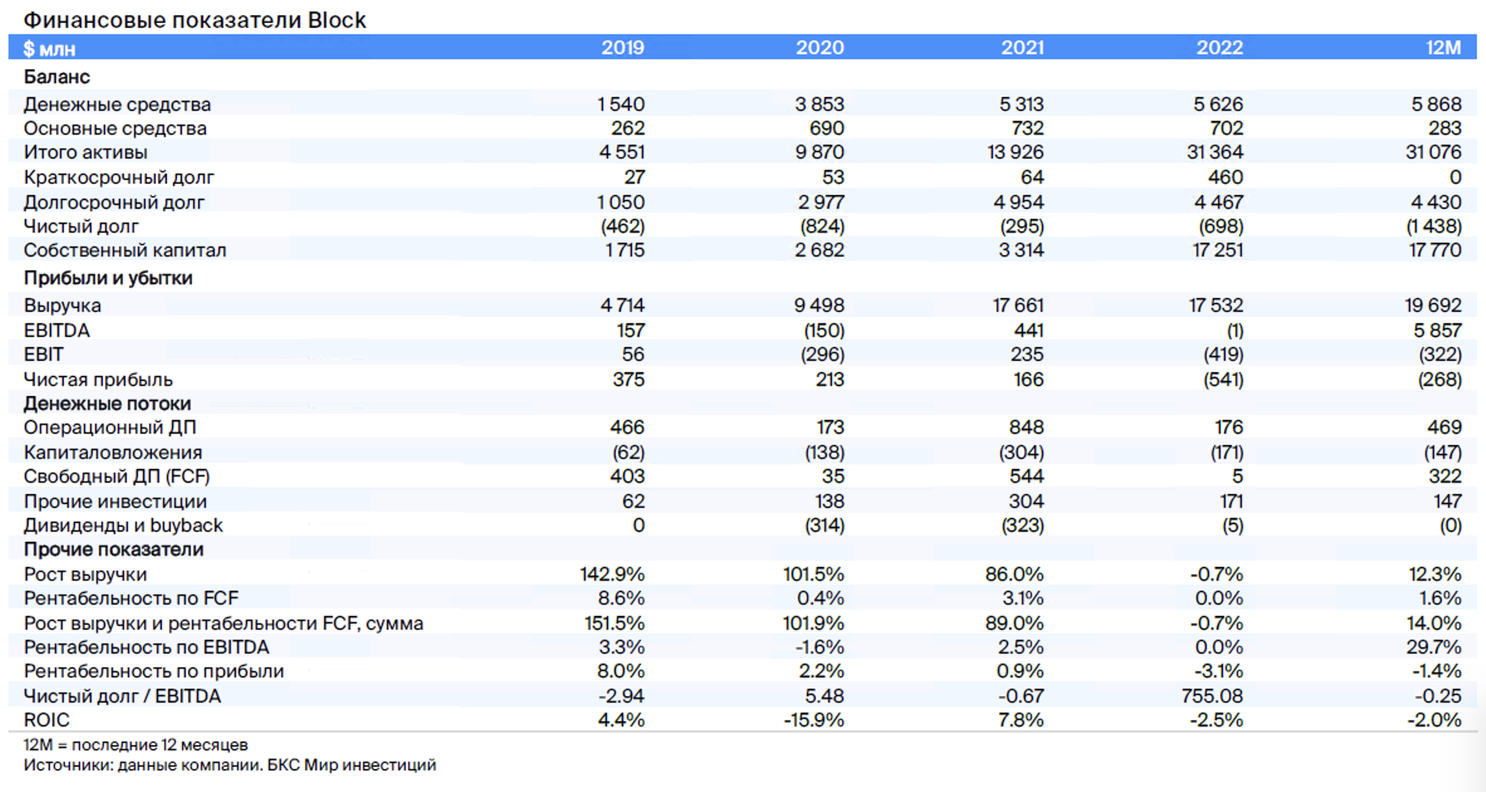Screen dimensions: 1486x792
Task: Click the 'Операционный ДП' row label
Action: (110, 427)
